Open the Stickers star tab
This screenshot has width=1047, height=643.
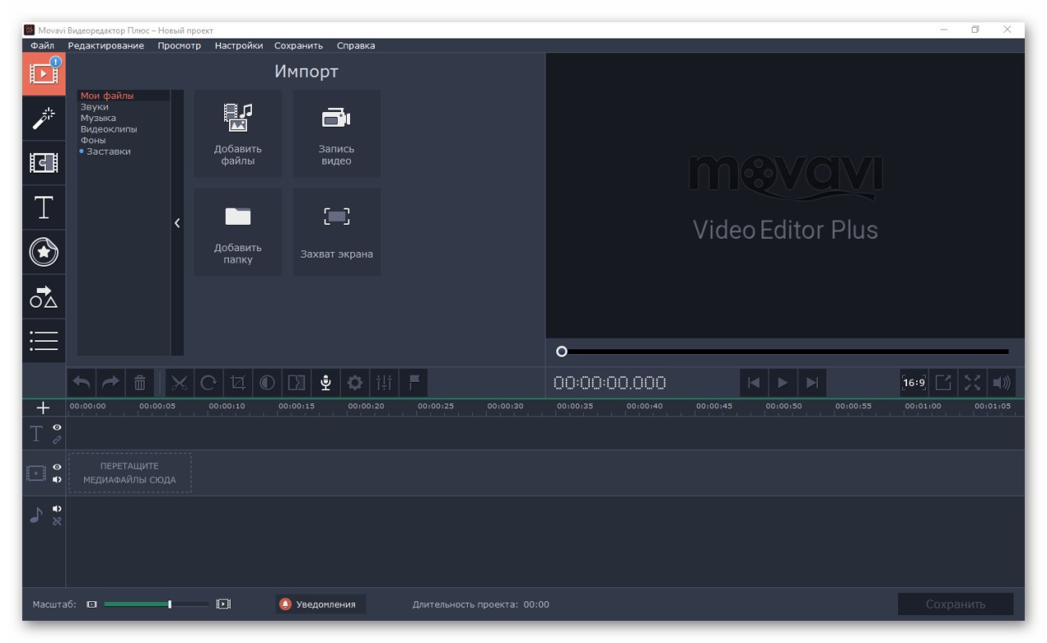[x=43, y=253]
